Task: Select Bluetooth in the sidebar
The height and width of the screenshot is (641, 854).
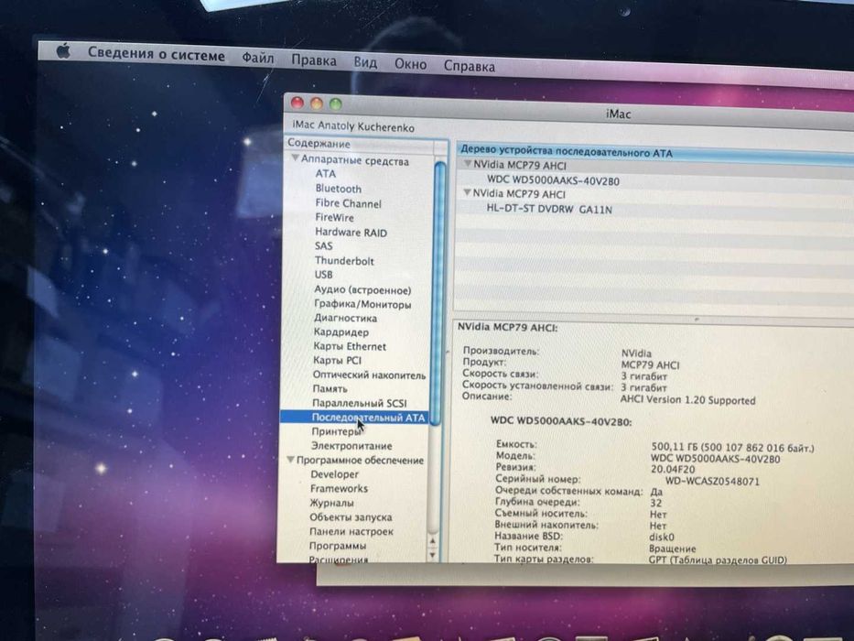Action: pos(339,189)
